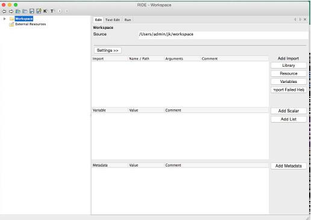Click the Source path field
Image resolution: width=311 pixels, height=220 pixels.
point(223,34)
